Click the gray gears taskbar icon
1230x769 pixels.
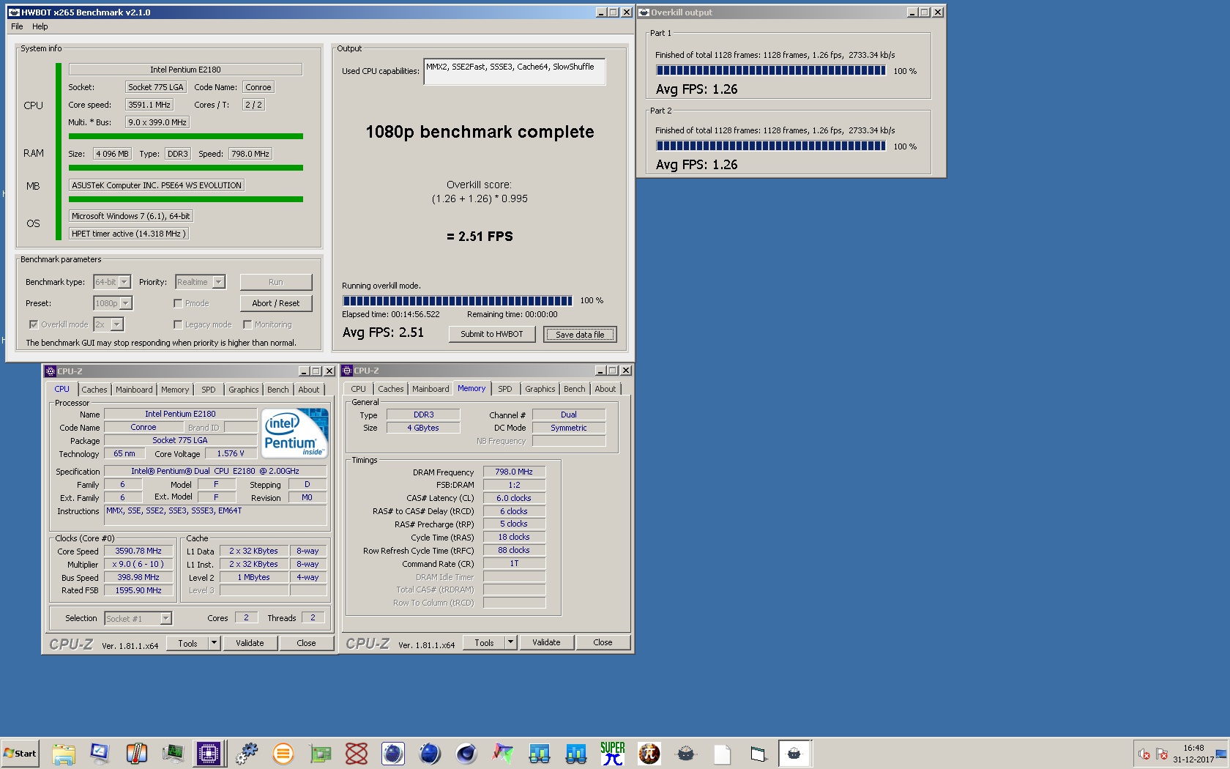point(247,753)
